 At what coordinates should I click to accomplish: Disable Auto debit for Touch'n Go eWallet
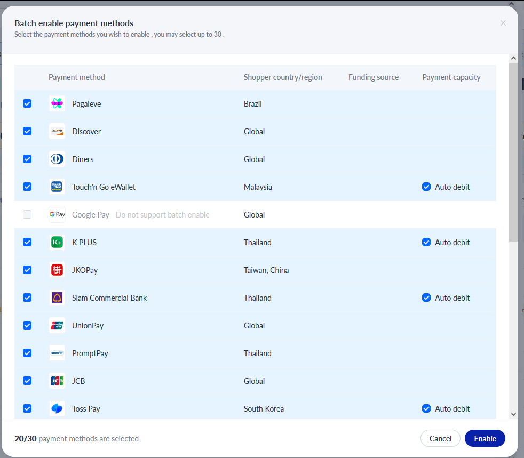[426, 187]
